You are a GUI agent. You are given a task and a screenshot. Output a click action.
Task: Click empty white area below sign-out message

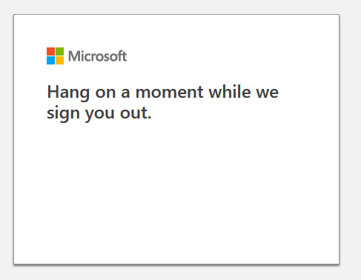176,193
